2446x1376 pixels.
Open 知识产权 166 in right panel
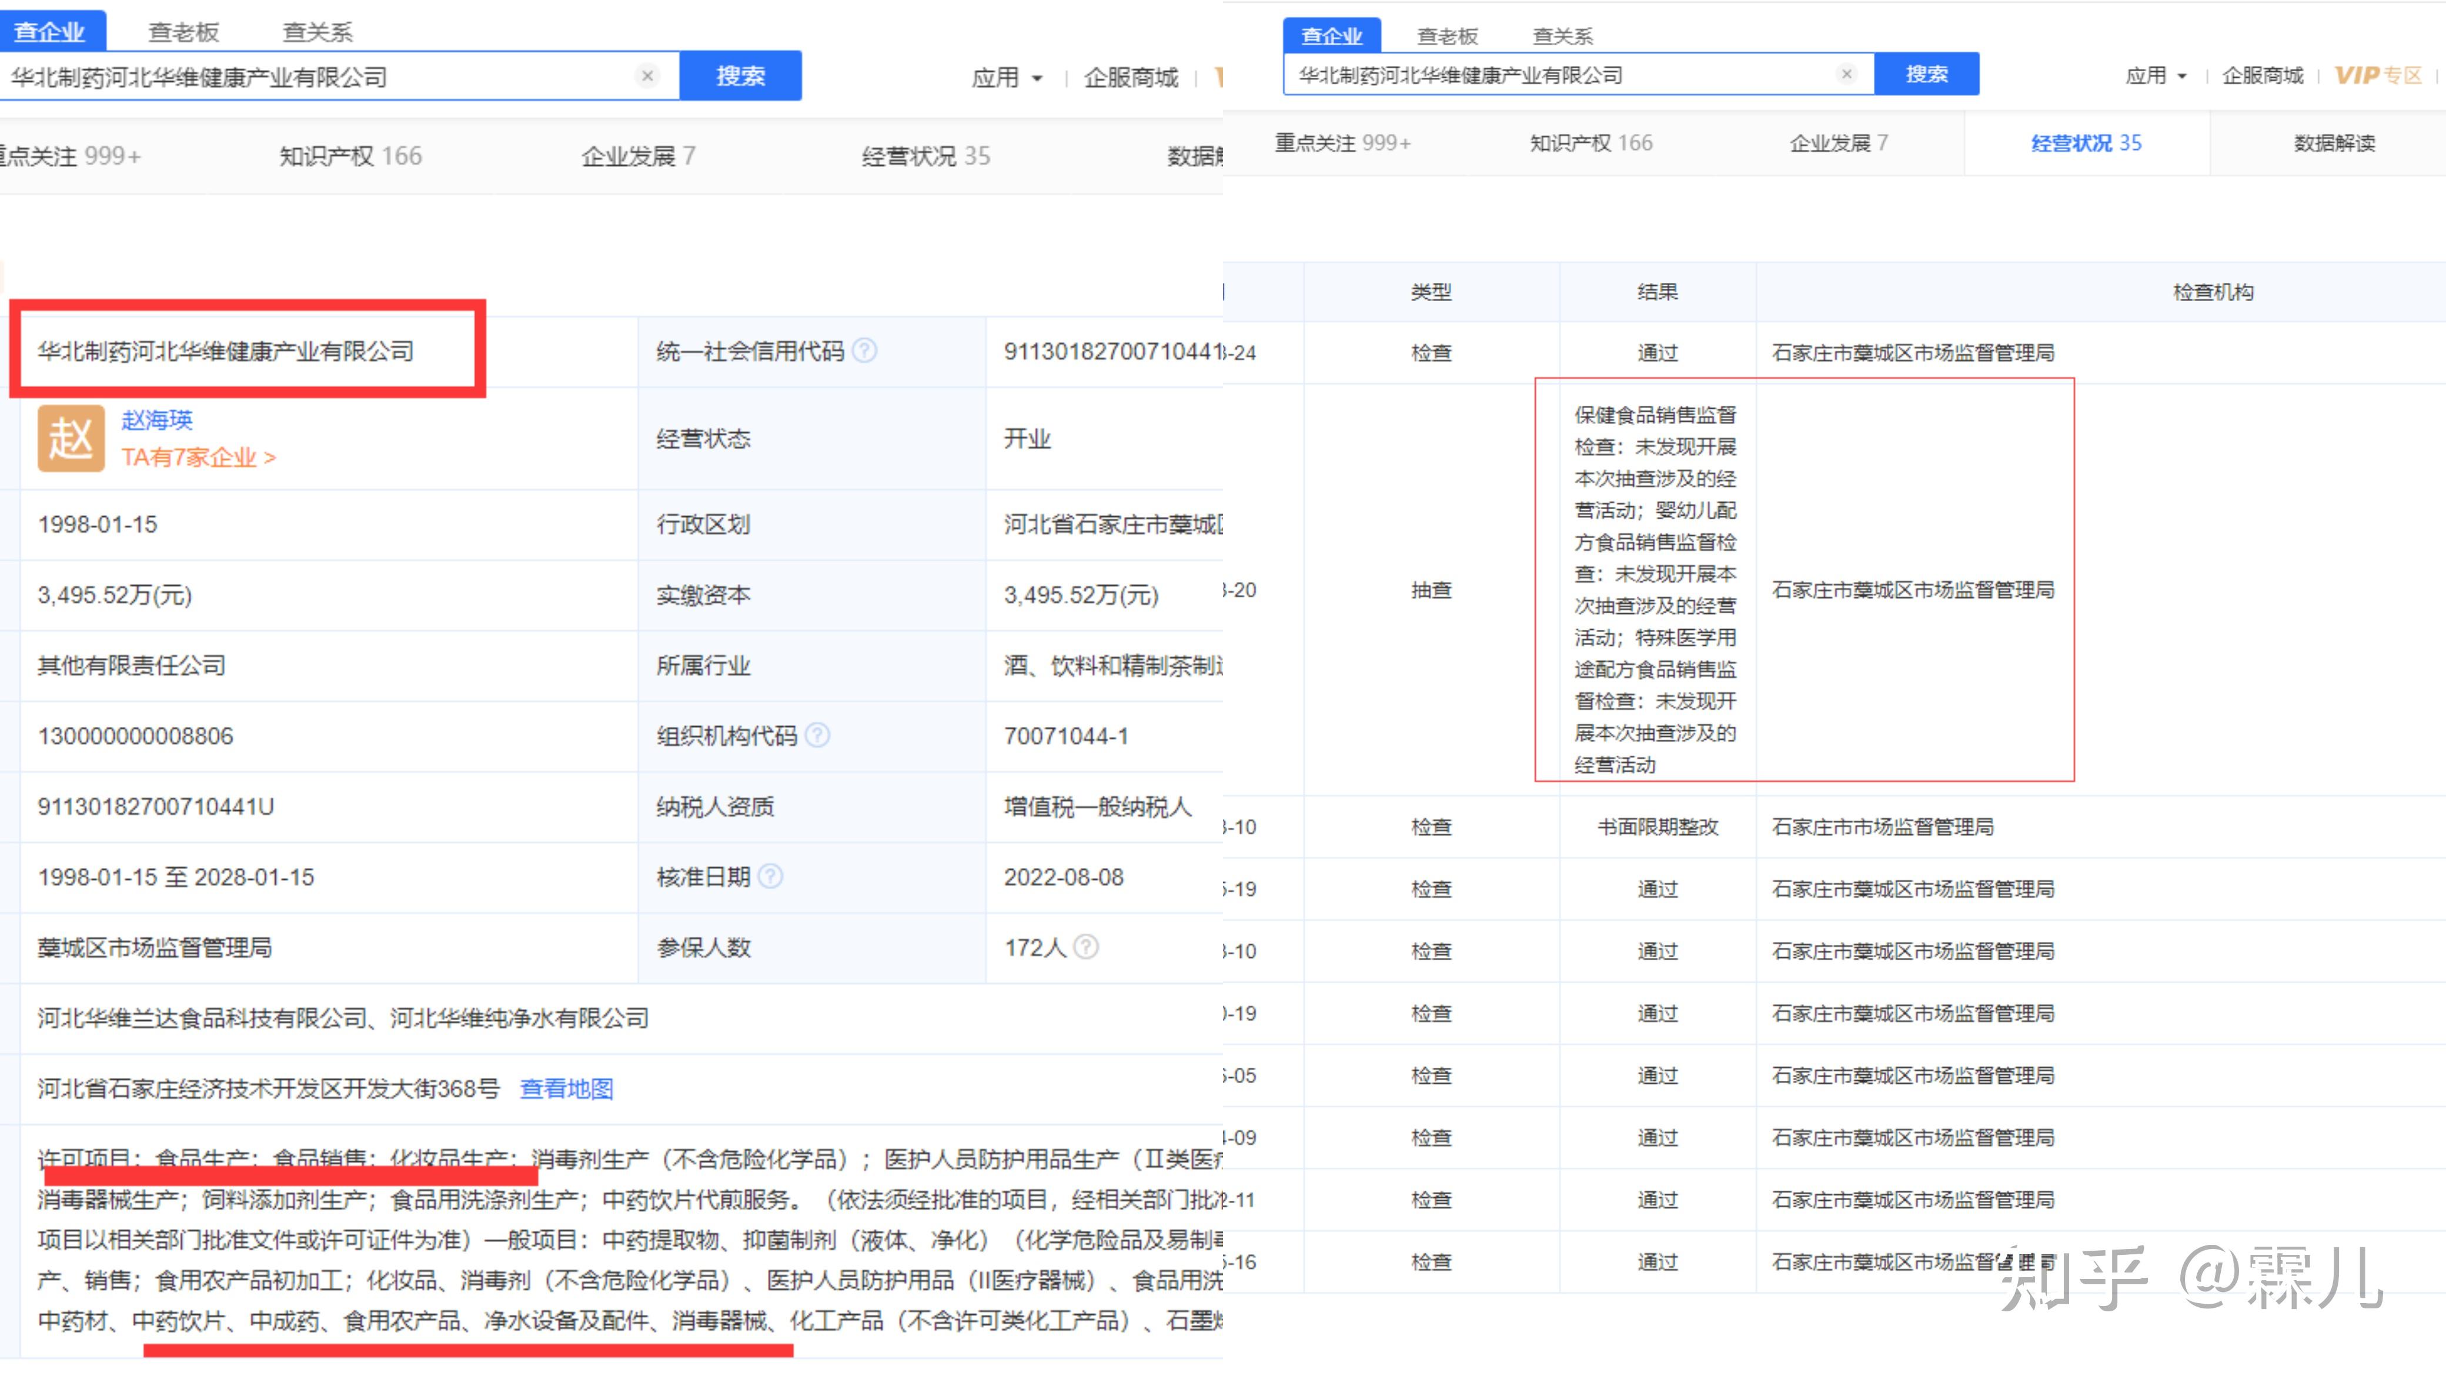click(x=1592, y=142)
